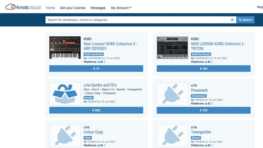Open the KORG Collection 2 - TRITON listing

tap(218, 46)
